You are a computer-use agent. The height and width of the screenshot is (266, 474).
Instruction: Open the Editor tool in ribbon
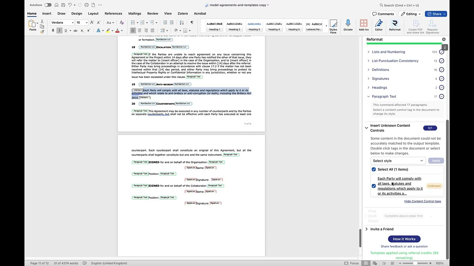click(378, 25)
